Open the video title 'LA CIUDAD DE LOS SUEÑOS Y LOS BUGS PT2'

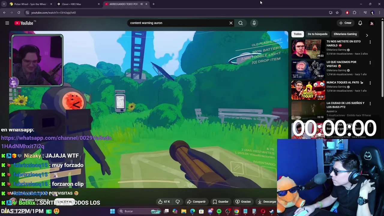tap(345, 105)
